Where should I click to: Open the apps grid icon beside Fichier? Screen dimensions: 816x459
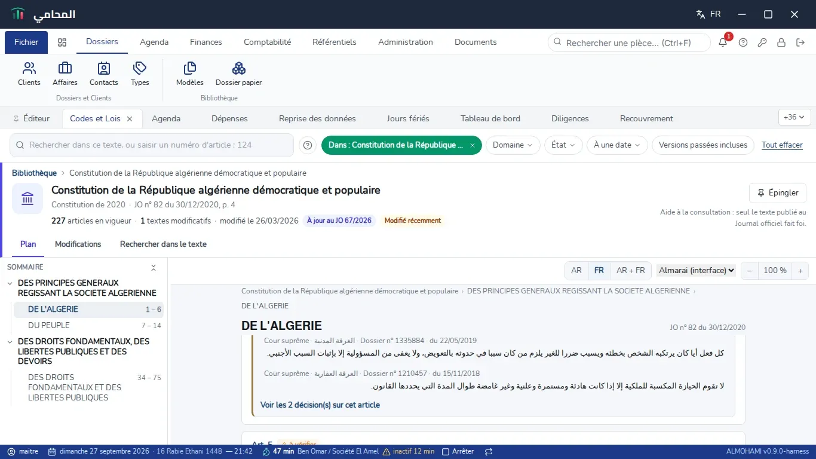(62, 42)
